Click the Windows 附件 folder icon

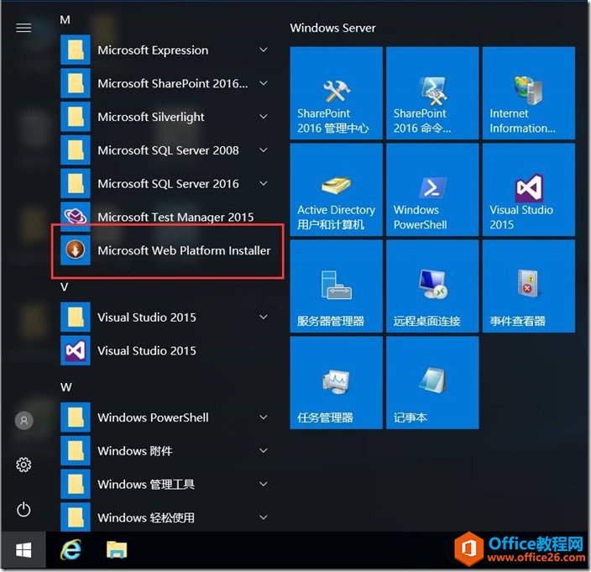(76, 450)
